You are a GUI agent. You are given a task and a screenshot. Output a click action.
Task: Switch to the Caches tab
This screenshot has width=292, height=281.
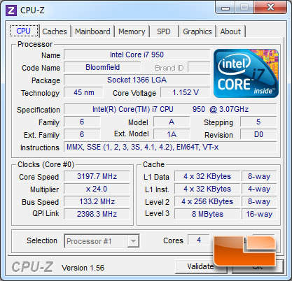click(55, 31)
